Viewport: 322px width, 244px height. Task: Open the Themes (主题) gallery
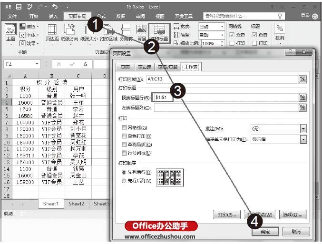10,34
